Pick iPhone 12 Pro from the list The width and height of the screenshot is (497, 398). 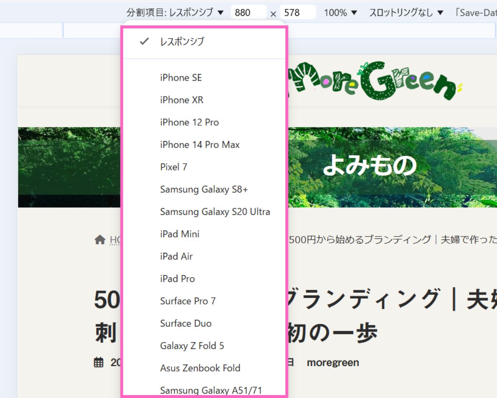pos(189,122)
